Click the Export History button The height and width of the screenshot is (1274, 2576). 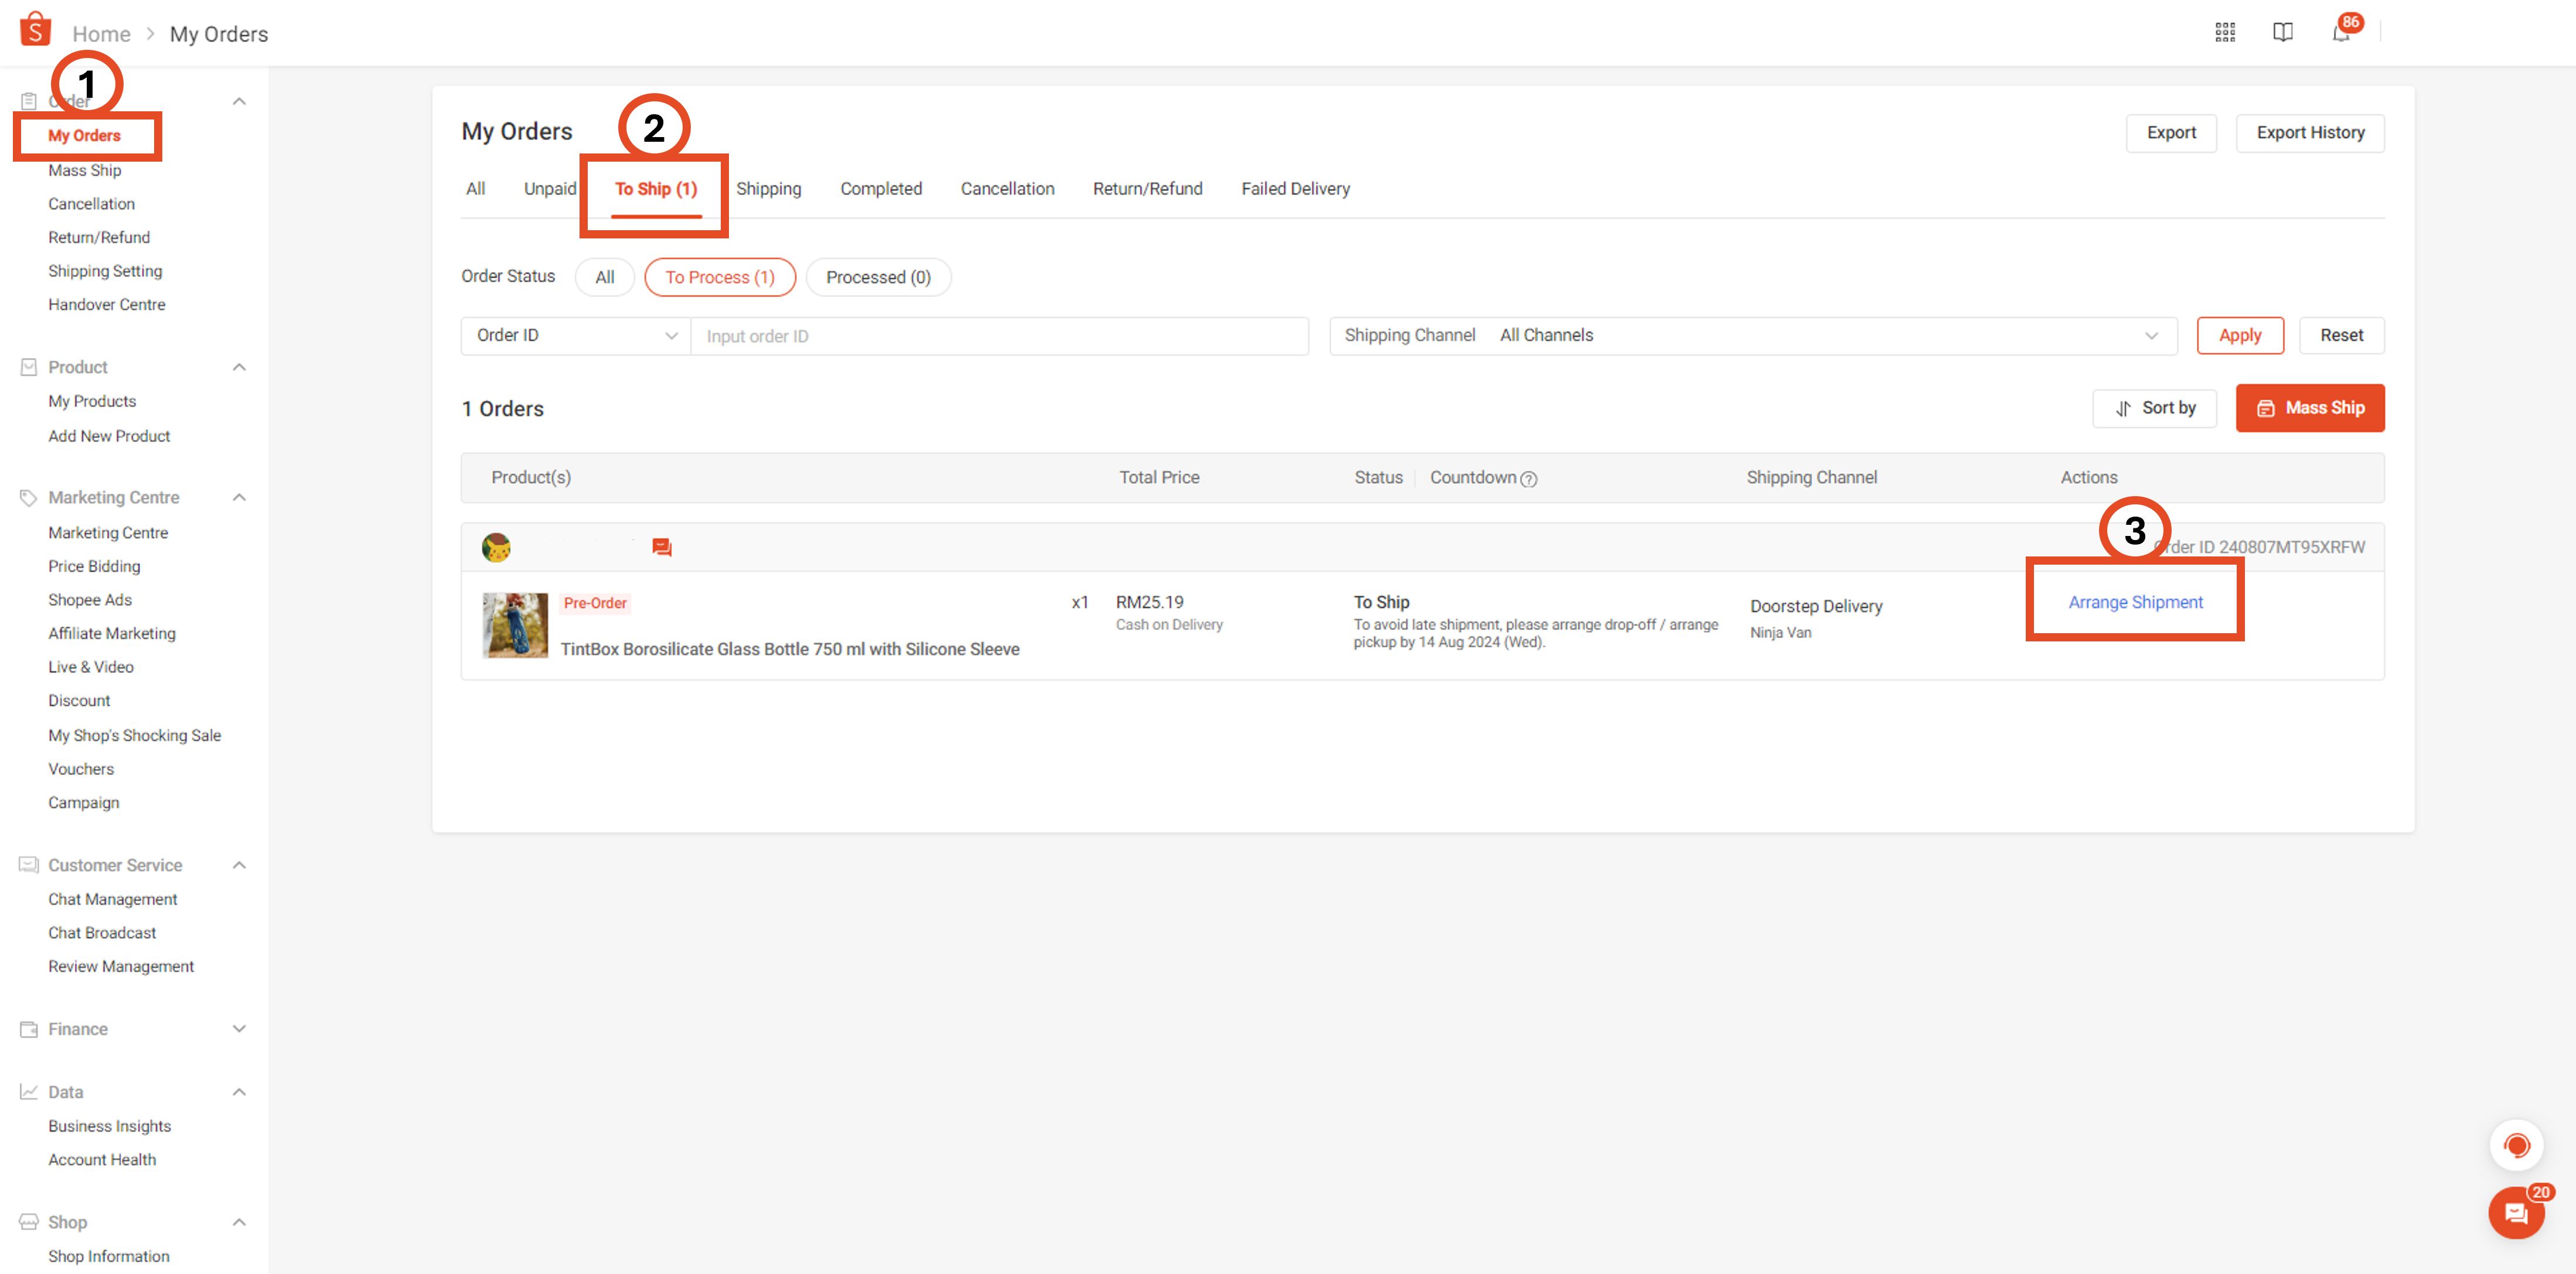2310,133
